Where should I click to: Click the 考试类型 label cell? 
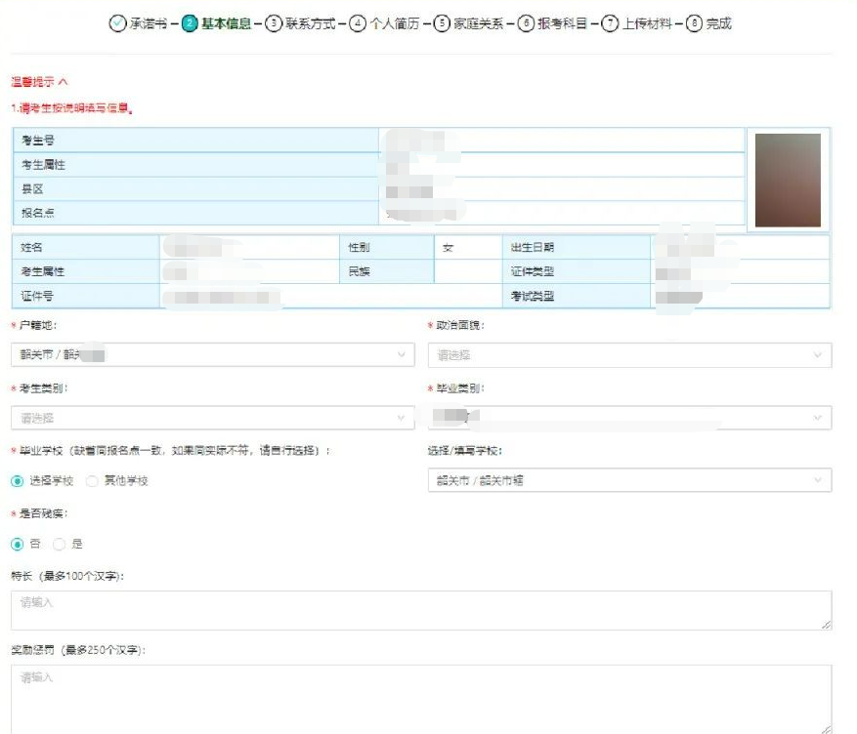[x=577, y=296]
